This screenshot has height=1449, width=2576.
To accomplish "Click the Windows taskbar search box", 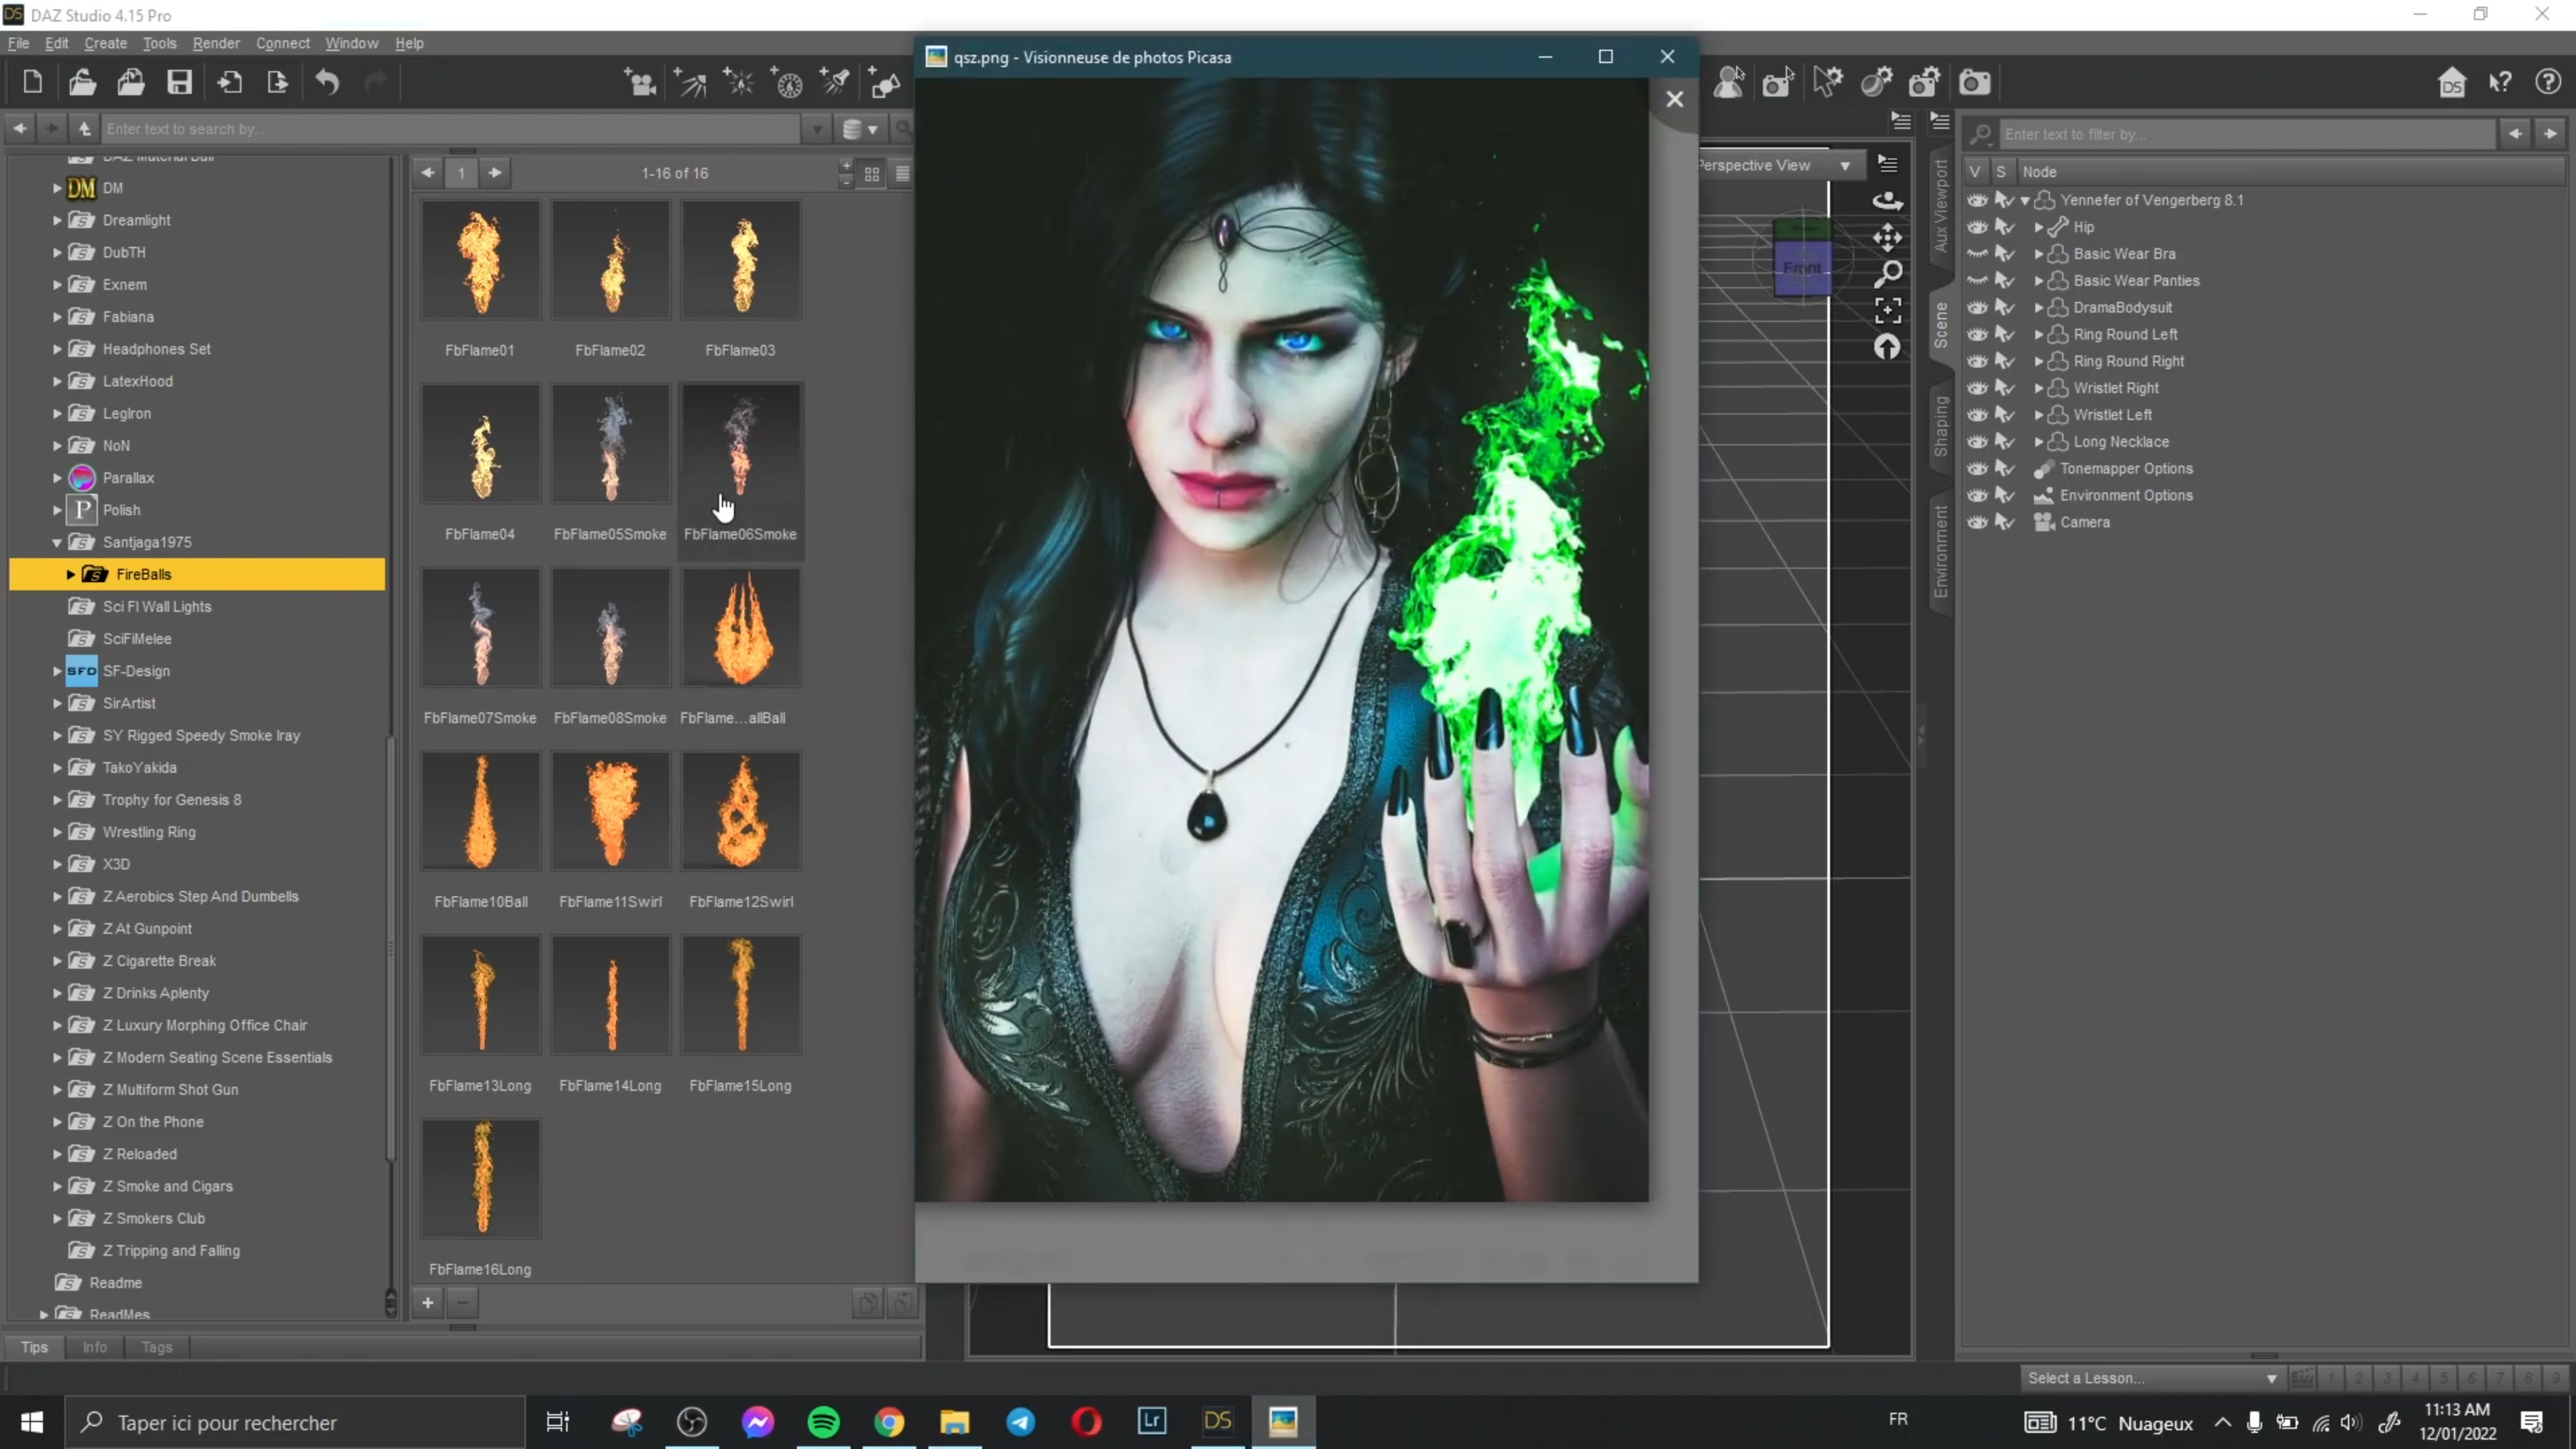I will click(295, 1422).
